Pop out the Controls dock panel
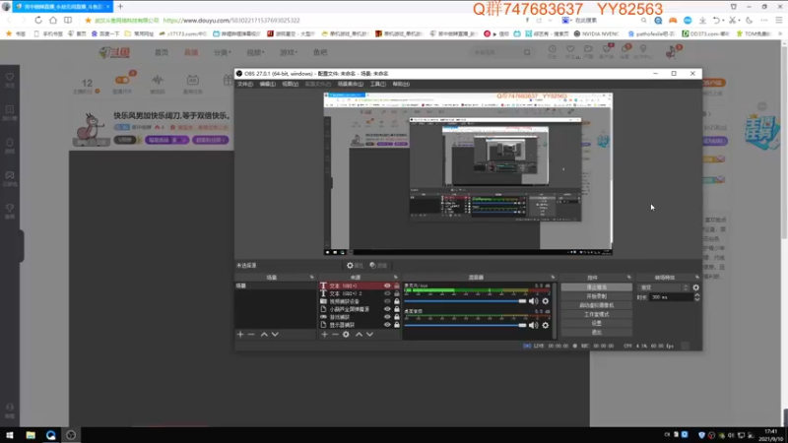 (628, 278)
